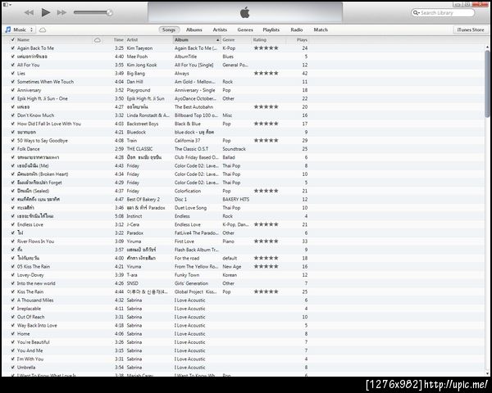
Task: Change the rating of 50 Ways to Say Goodbye
Action: pos(266,140)
